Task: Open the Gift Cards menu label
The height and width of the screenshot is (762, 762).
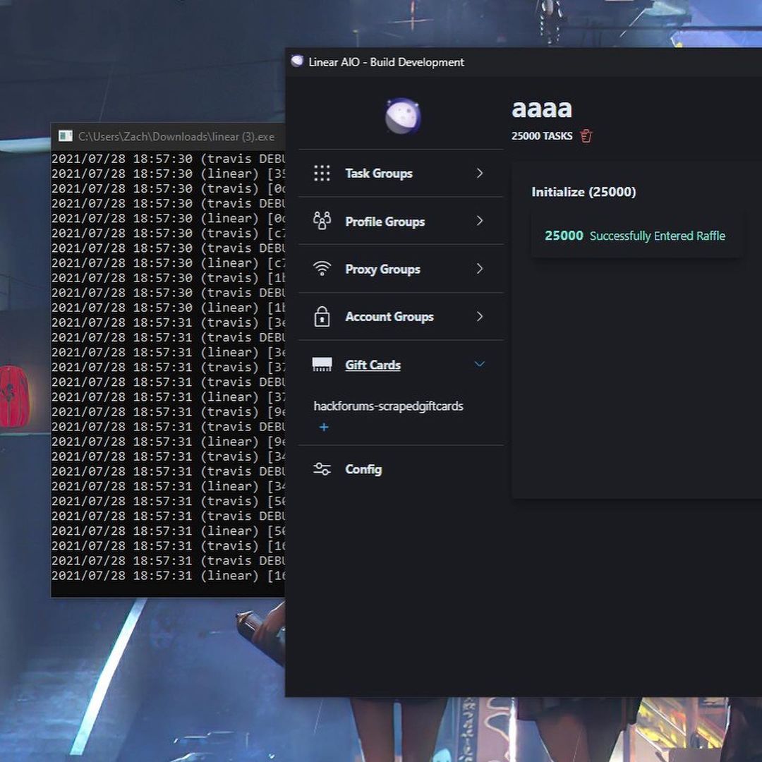Action: pyautogui.click(x=373, y=365)
